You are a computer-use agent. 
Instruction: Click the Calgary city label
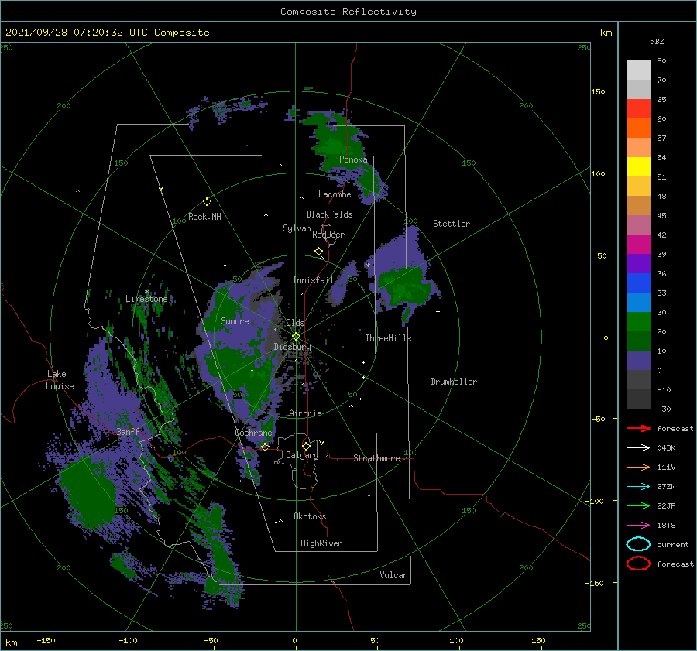[x=302, y=455]
